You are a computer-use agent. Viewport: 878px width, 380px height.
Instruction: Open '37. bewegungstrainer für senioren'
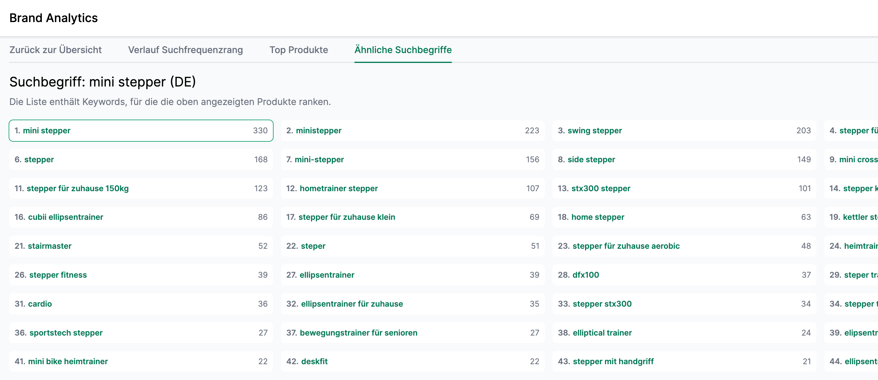pos(413,333)
